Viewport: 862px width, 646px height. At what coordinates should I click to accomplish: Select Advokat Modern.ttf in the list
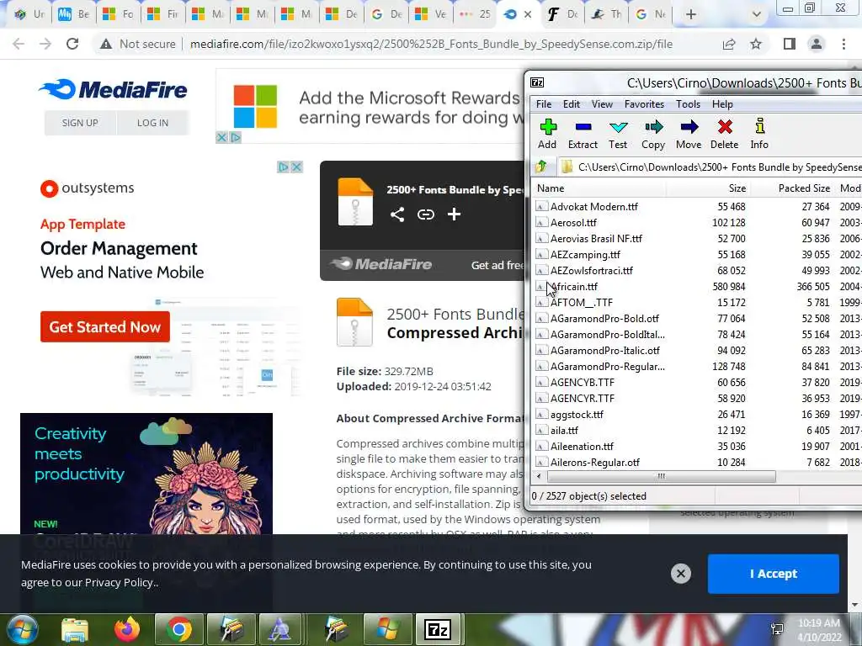(x=594, y=207)
